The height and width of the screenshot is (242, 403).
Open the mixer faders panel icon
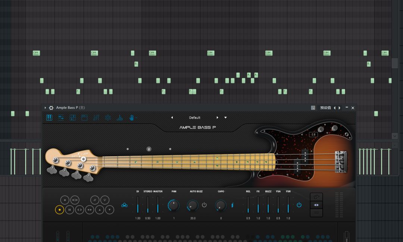click(x=96, y=118)
